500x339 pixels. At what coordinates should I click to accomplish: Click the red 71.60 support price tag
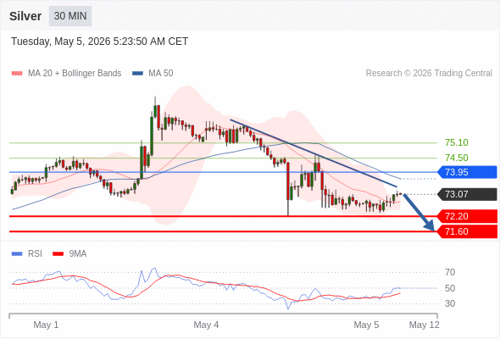[x=467, y=231]
